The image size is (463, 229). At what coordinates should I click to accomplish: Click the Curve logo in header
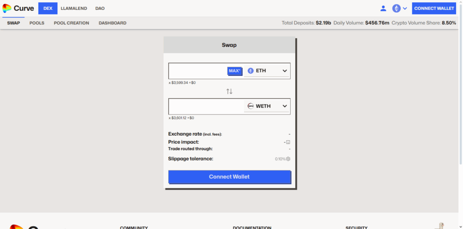pyautogui.click(x=18, y=8)
